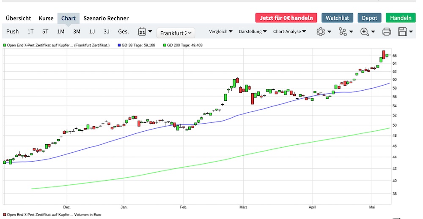This screenshot has height=219, width=423.
Task: Click blue legend square for GD 38 Tage
Action: 119,45
